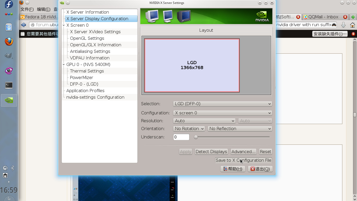Click Save to X Configuration File
Image resolution: width=357 pixels, height=201 pixels.
click(x=243, y=160)
